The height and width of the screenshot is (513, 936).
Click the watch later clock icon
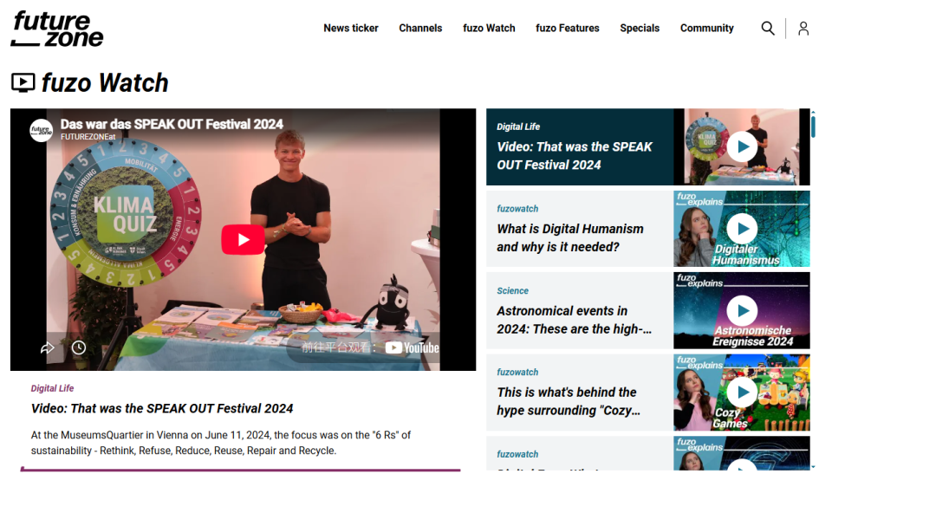click(x=79, y=347)
